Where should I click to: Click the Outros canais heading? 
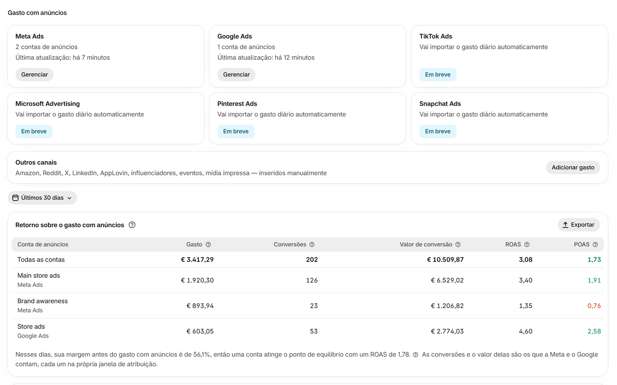coord(36,162)
